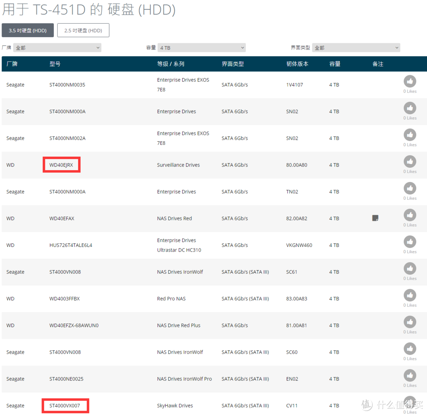Click the 等级 / 系列 column header
The height and width of the screenshot is (415, 427).
point(171,64)
